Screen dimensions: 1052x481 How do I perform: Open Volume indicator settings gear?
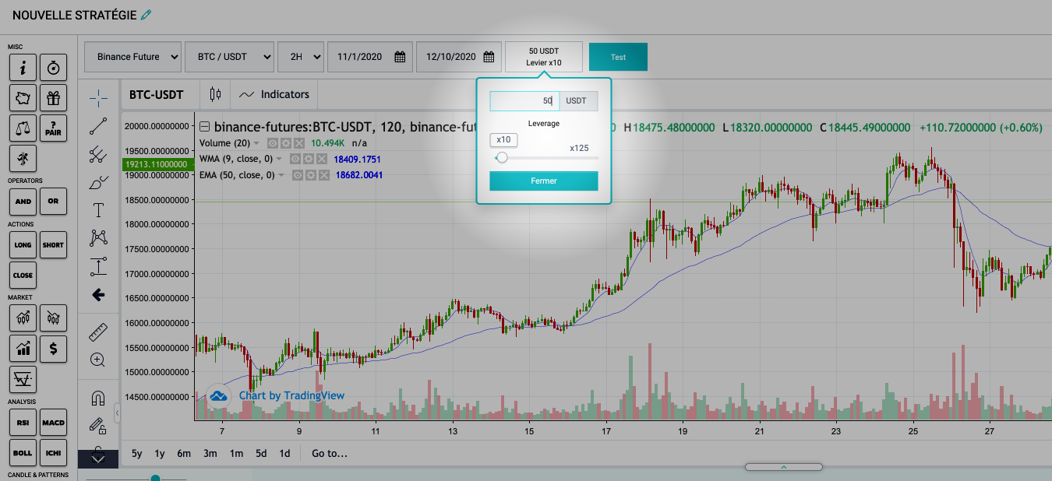point(285,143)
